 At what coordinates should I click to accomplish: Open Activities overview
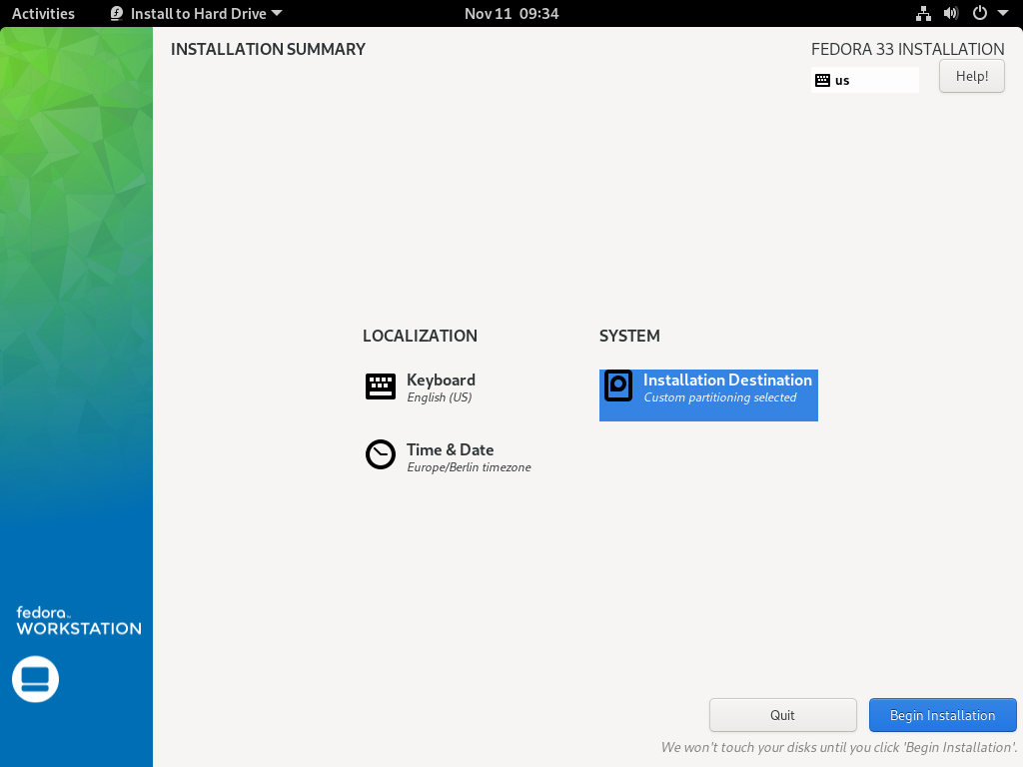click(43, 14)
